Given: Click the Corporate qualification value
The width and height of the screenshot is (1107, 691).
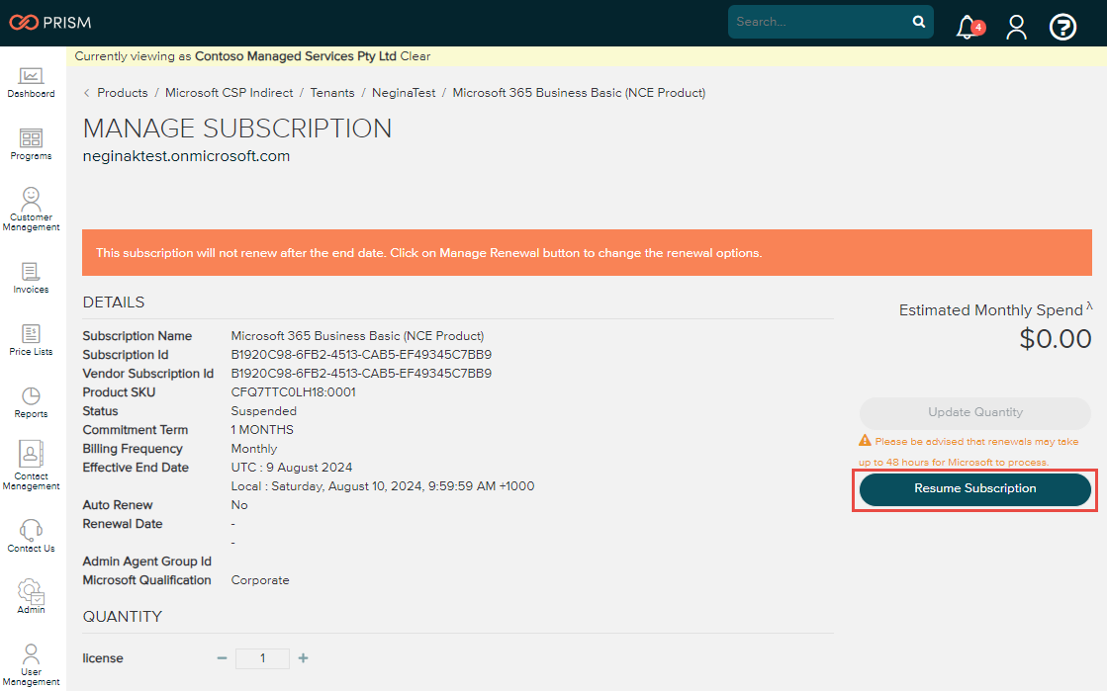Looking at the screenshot, I should [x=260, y=580].
